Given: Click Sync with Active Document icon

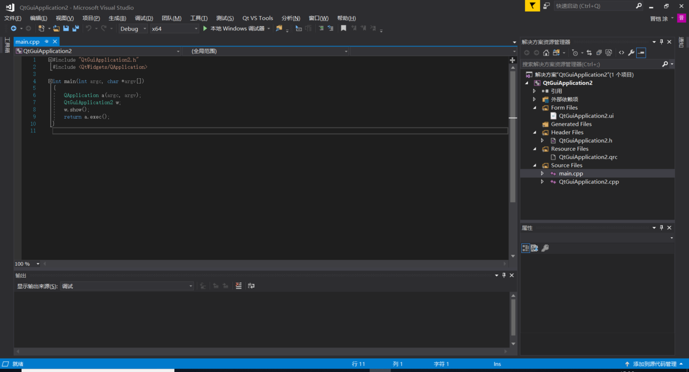Looking at the screenshot, I should coord(590,53).
